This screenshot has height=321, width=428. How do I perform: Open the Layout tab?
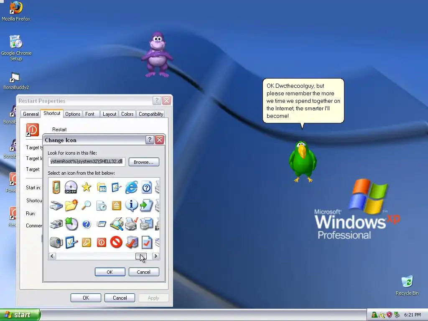tap(110, 114)
